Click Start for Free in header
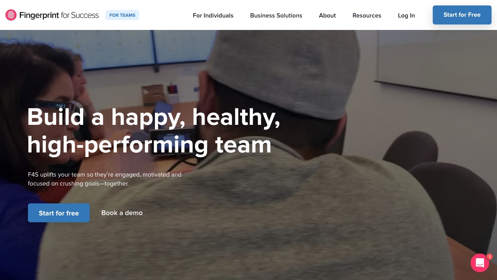Image resolution: width=497 pixels, height=280 pixels. 462,15
